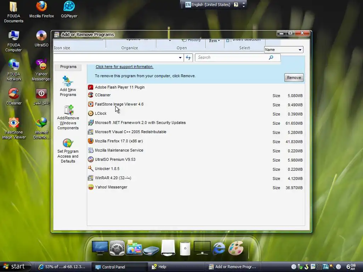The height and width of the screenshot is (272, 363).
Task: Open Set Program Access and Defaults
Action: (68, 151)
